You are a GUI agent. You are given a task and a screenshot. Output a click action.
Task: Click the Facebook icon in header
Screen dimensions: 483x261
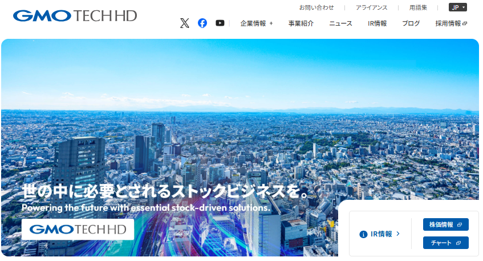(x=202, y=23)
